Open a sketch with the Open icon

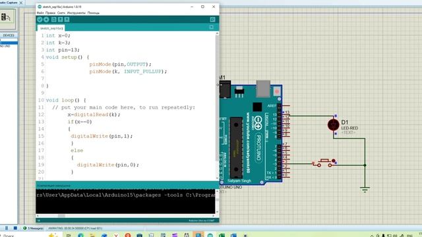[60, 20]
